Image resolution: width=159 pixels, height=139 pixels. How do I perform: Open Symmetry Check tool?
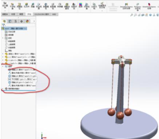tap(87, 6)
